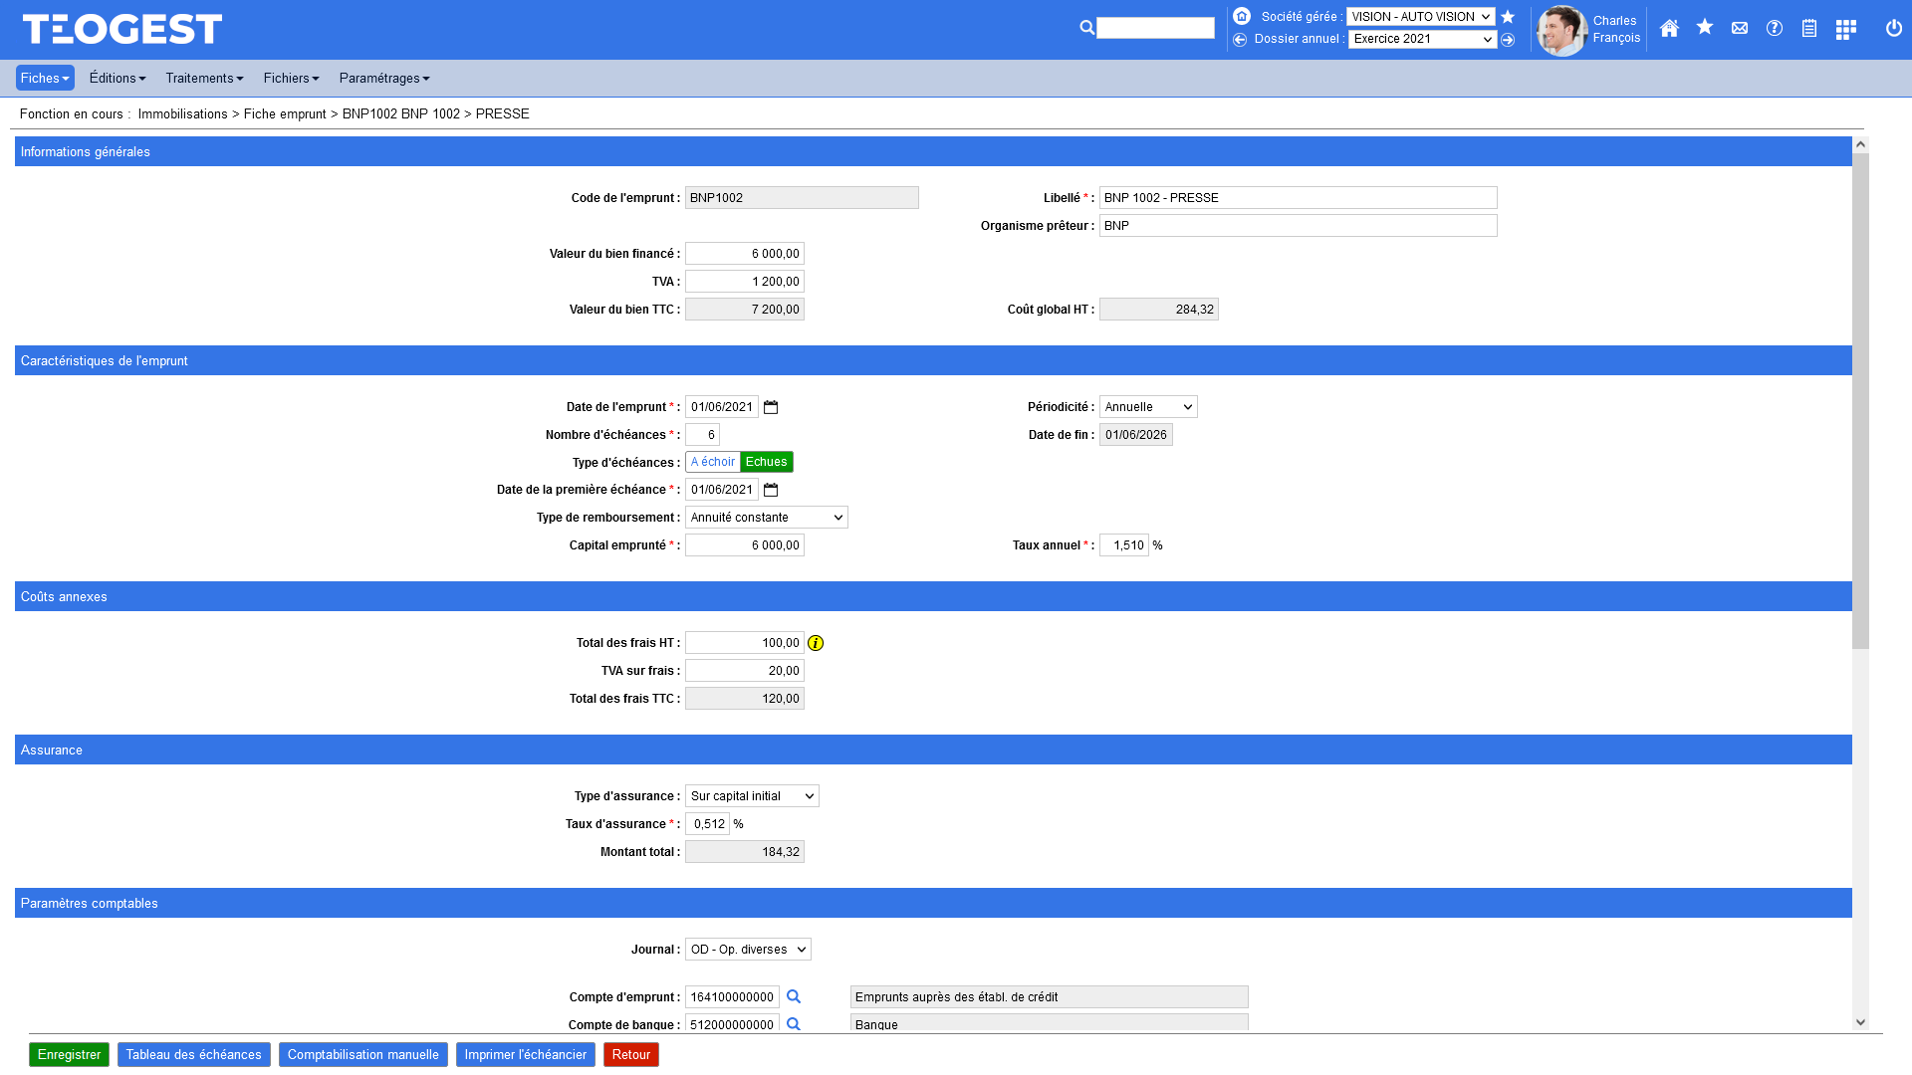
Task: Open the favorites star icon in the header
Action: (1705, 28)
